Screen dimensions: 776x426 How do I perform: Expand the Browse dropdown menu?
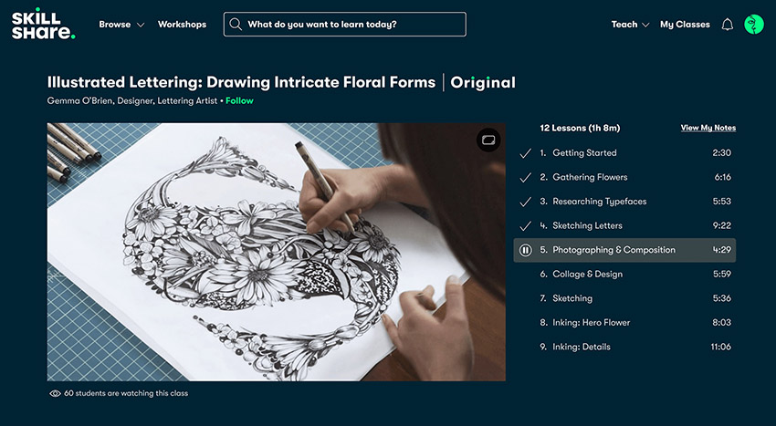[x=121, y=25]
